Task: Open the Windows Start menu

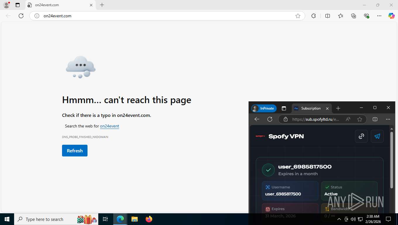Action: pos(7,219)
